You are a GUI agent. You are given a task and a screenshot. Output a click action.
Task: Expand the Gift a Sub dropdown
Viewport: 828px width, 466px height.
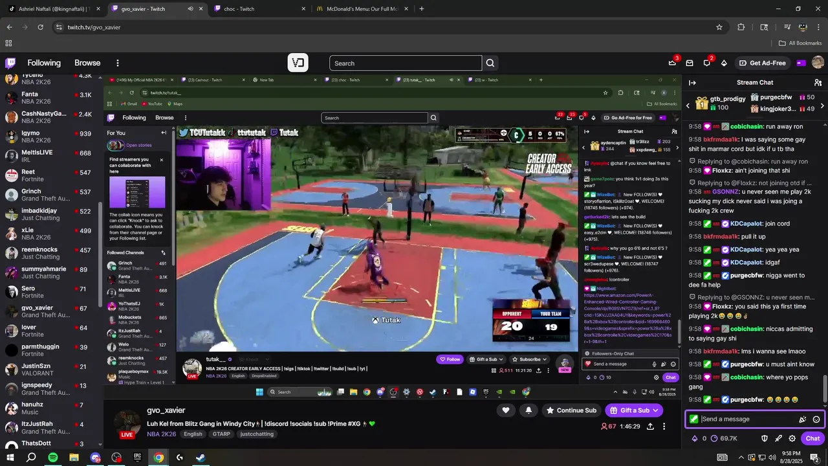[x=656, y=410]
